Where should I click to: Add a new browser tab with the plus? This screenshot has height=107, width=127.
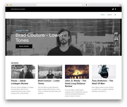120,6
